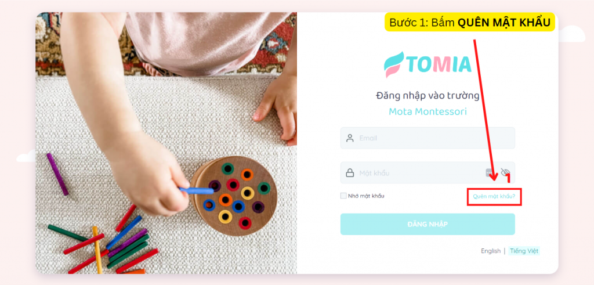The height and width of the screenshot is (285, 594).
Task: Click the red number 1 annotation
Action: tap(508, 179)
